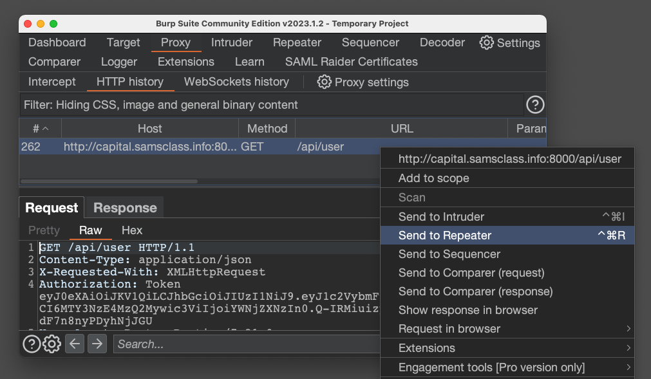Switch to the Hex view tab
The height and width of the screenshot is (379, 651).
click(x=132, y=230)
